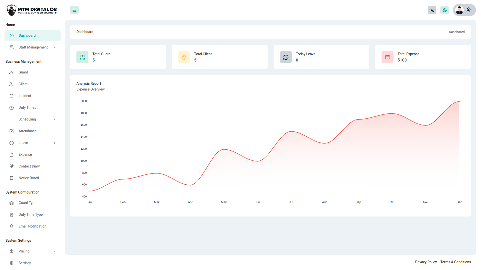Screen dimensions: 481x270
Task: Click the Total Client box icon
Action: (184, 57)
